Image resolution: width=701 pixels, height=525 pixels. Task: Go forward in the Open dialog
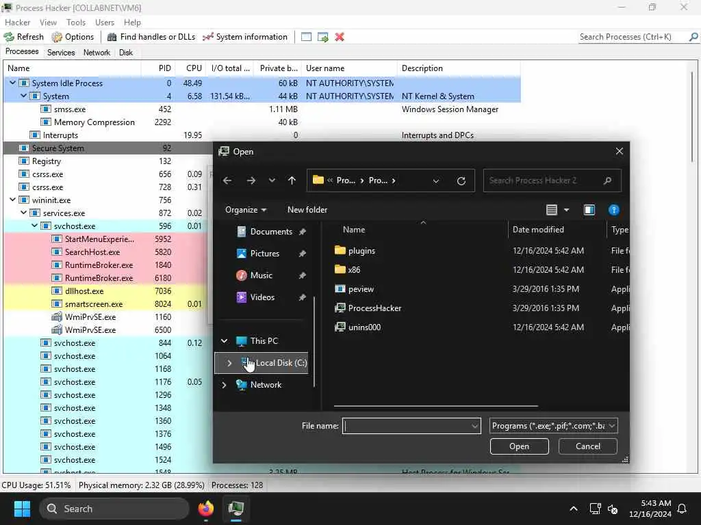tap(251, 180)
